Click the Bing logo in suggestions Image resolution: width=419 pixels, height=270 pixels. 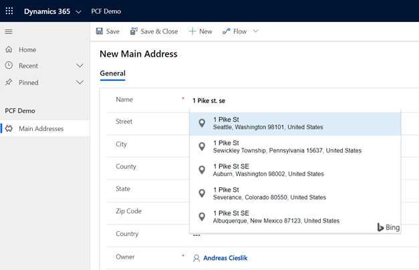[x=388, y=227]
